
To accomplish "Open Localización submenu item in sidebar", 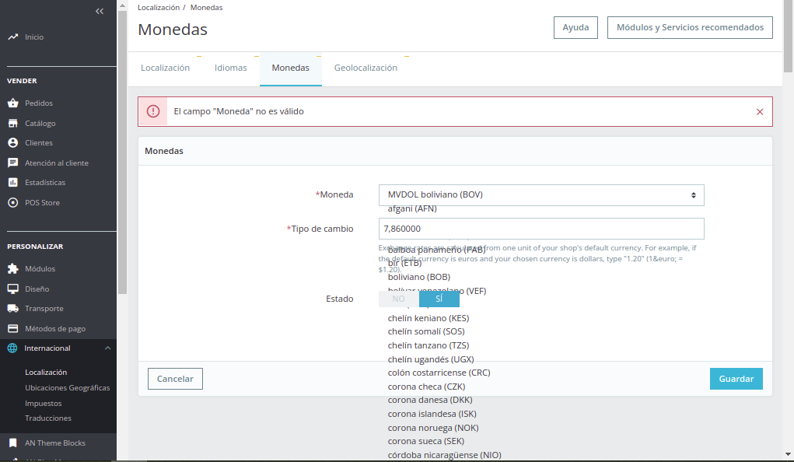I will pos(46,373).
